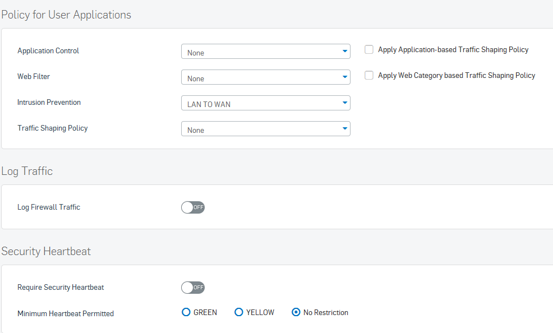Click the Web Filter dropdown arrow
This screenshot has width=553, height=333.
pos(344,77)
